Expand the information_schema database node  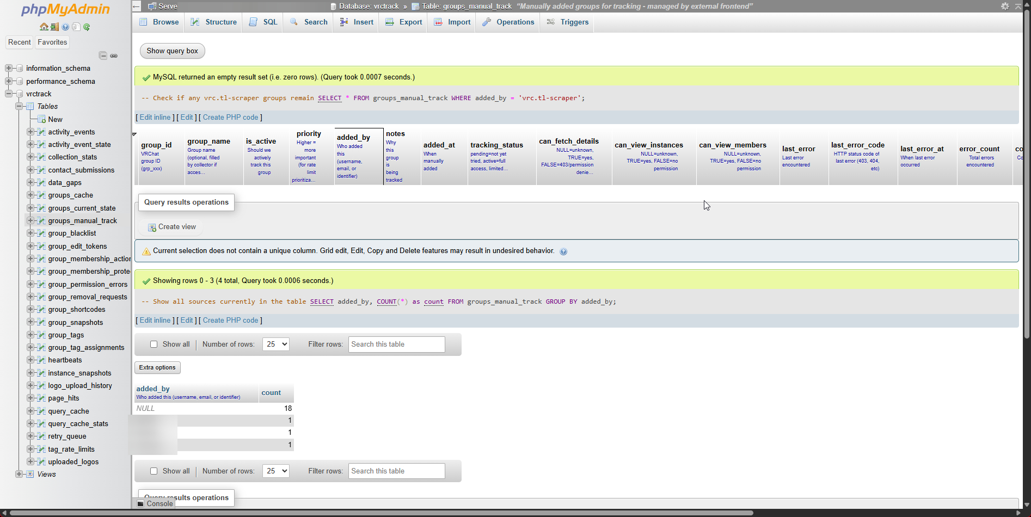(9, 68)
